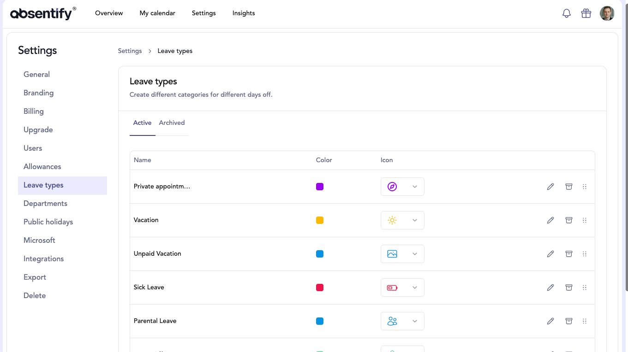
Task: Go to the absentify logo home
Action: [x=43, y=13]
